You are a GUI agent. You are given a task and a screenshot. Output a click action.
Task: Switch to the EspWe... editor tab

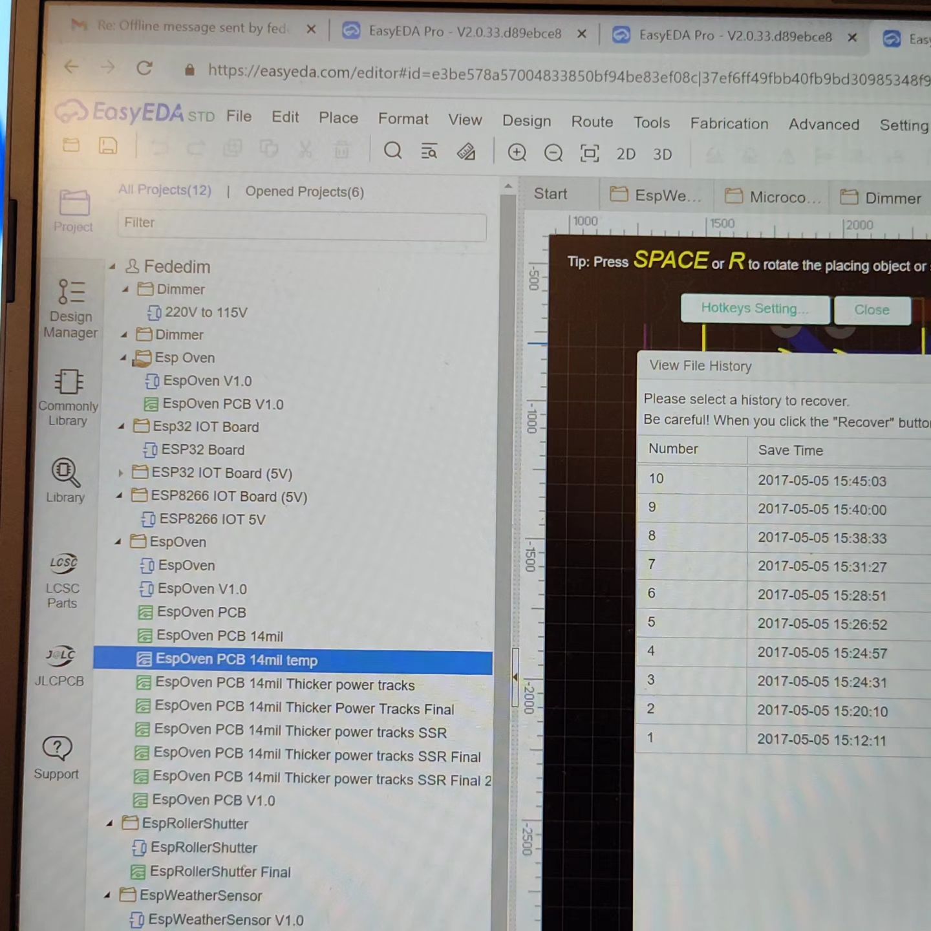click(656, 195)
